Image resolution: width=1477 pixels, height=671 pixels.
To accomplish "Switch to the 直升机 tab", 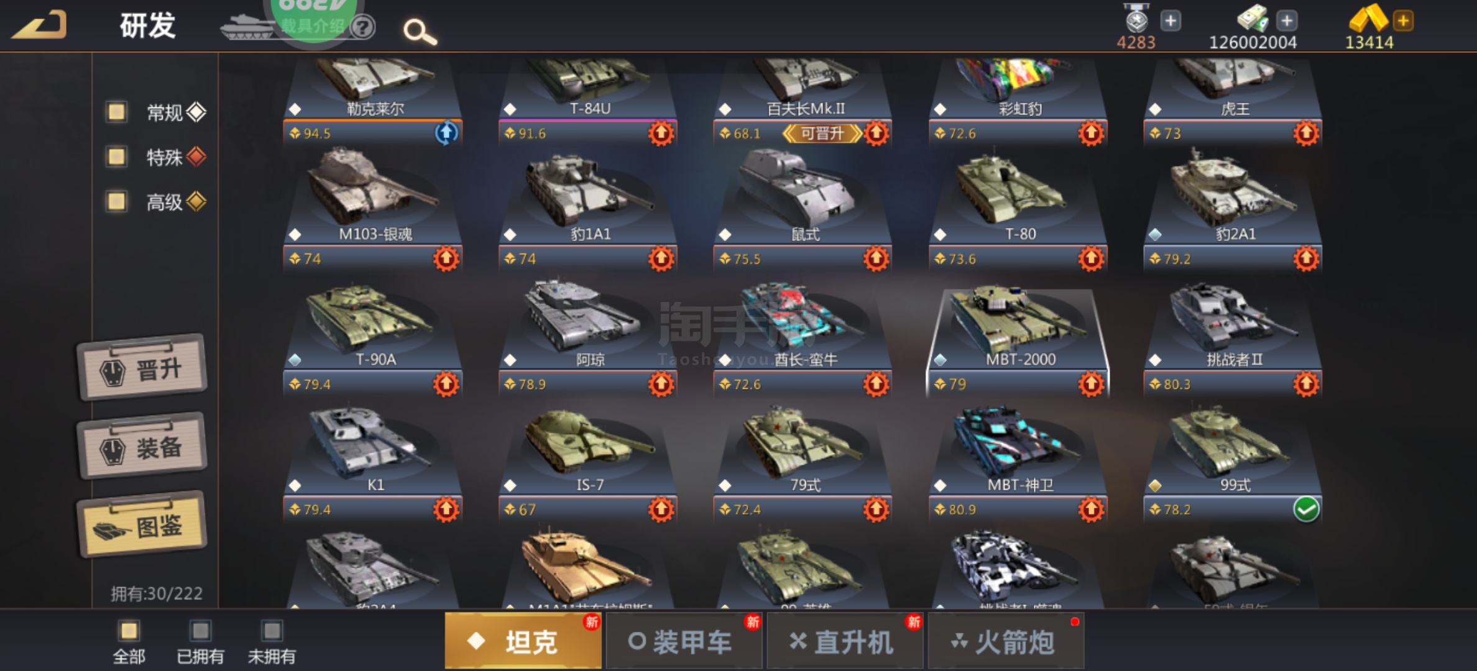I will point(845,641).
